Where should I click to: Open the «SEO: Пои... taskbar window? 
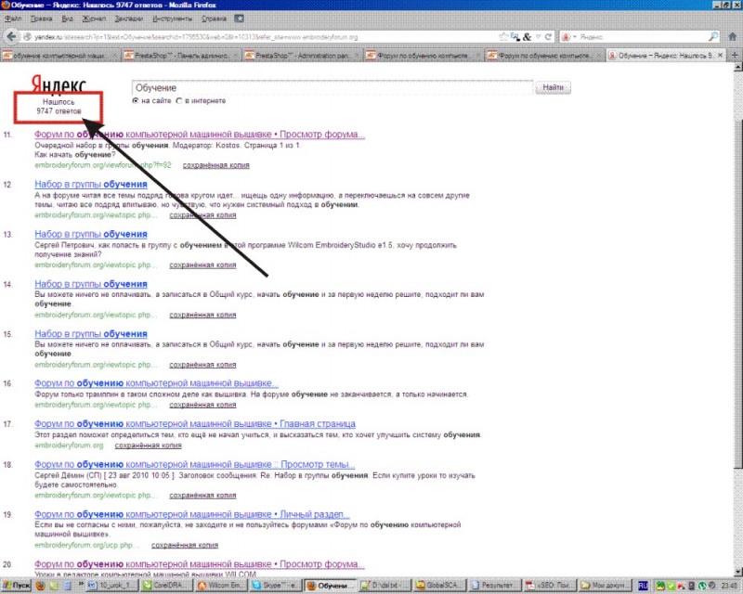click(549, 586)
